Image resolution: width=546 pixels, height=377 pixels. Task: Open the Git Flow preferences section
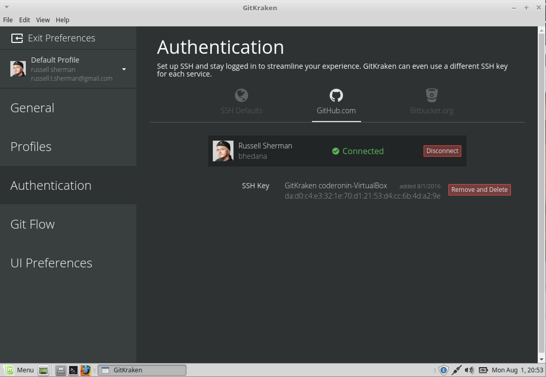(68, 224)
